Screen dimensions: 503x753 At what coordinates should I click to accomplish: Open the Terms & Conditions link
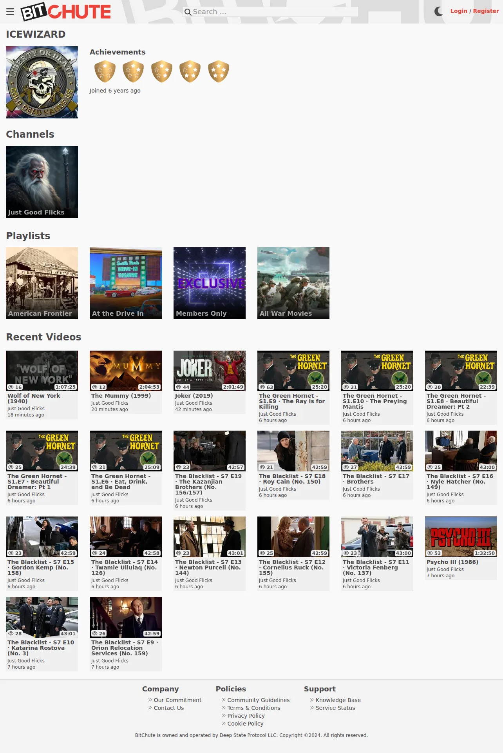click(x=254, y=708)
